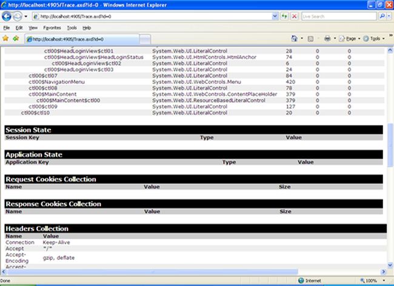Click the render size value 420
394x286 pixels.
coord(290,82)
